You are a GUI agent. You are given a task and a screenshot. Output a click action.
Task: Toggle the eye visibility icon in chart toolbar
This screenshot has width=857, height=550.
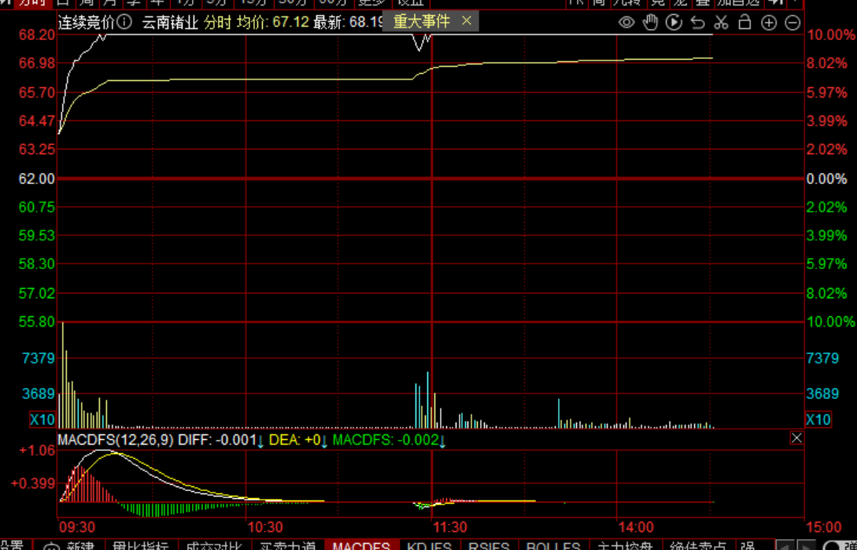626,22
